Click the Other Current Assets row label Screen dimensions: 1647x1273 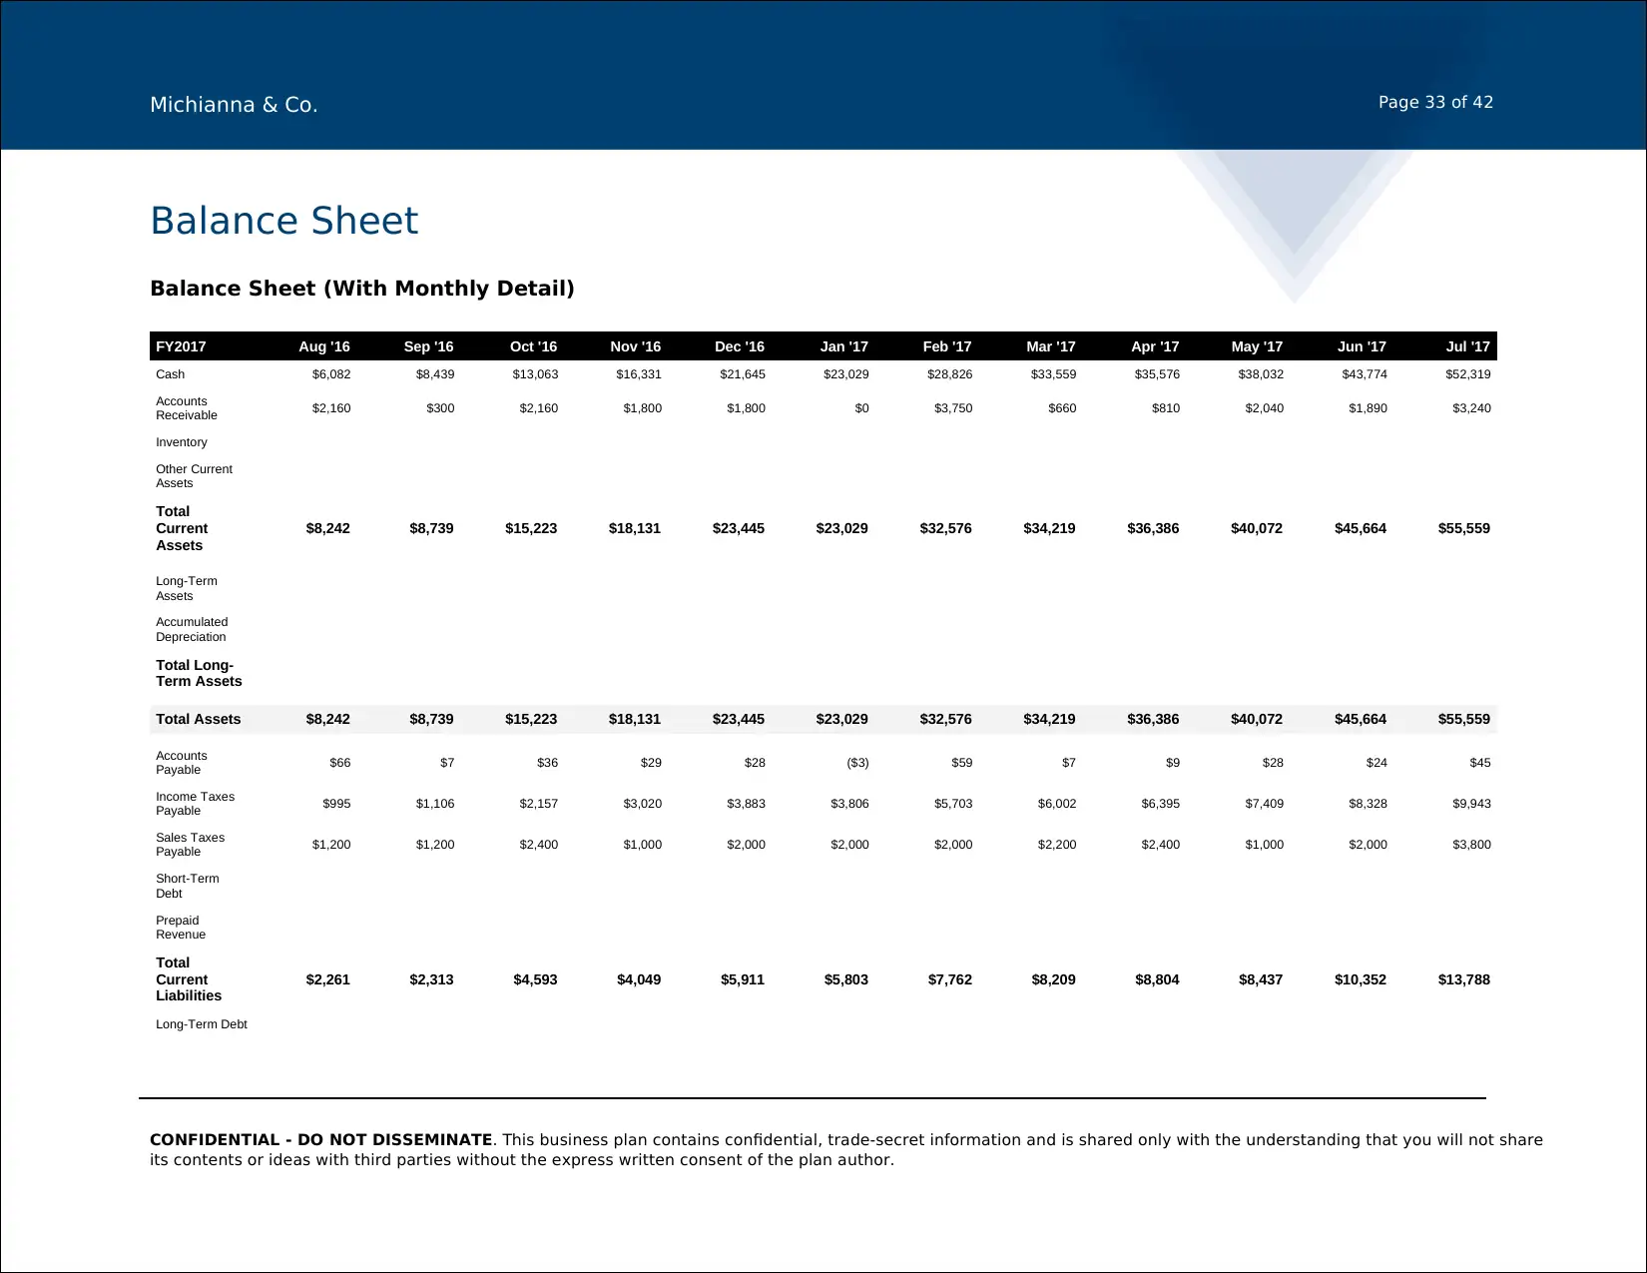click(194, 476)
